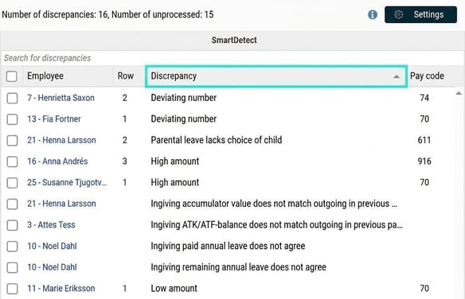Image resolution: width=465 pixels, height=299 pixels.
Task: Click Ingiving paid annual leave does not agree
Action: [228, 246]
